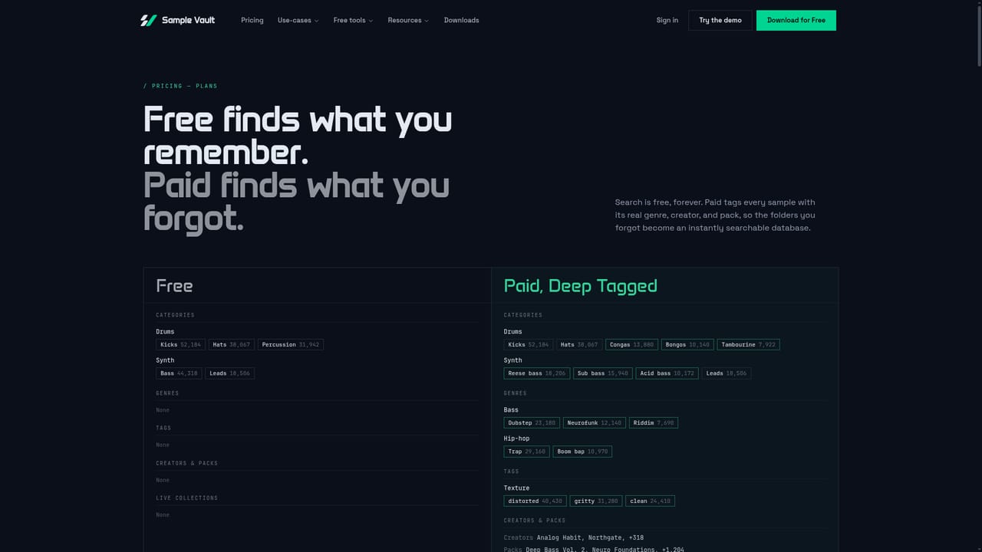Screen dimensions: 982x552
Task: Select the Acid bass tag
Action: pyautogui.click(x=667, y=373)
